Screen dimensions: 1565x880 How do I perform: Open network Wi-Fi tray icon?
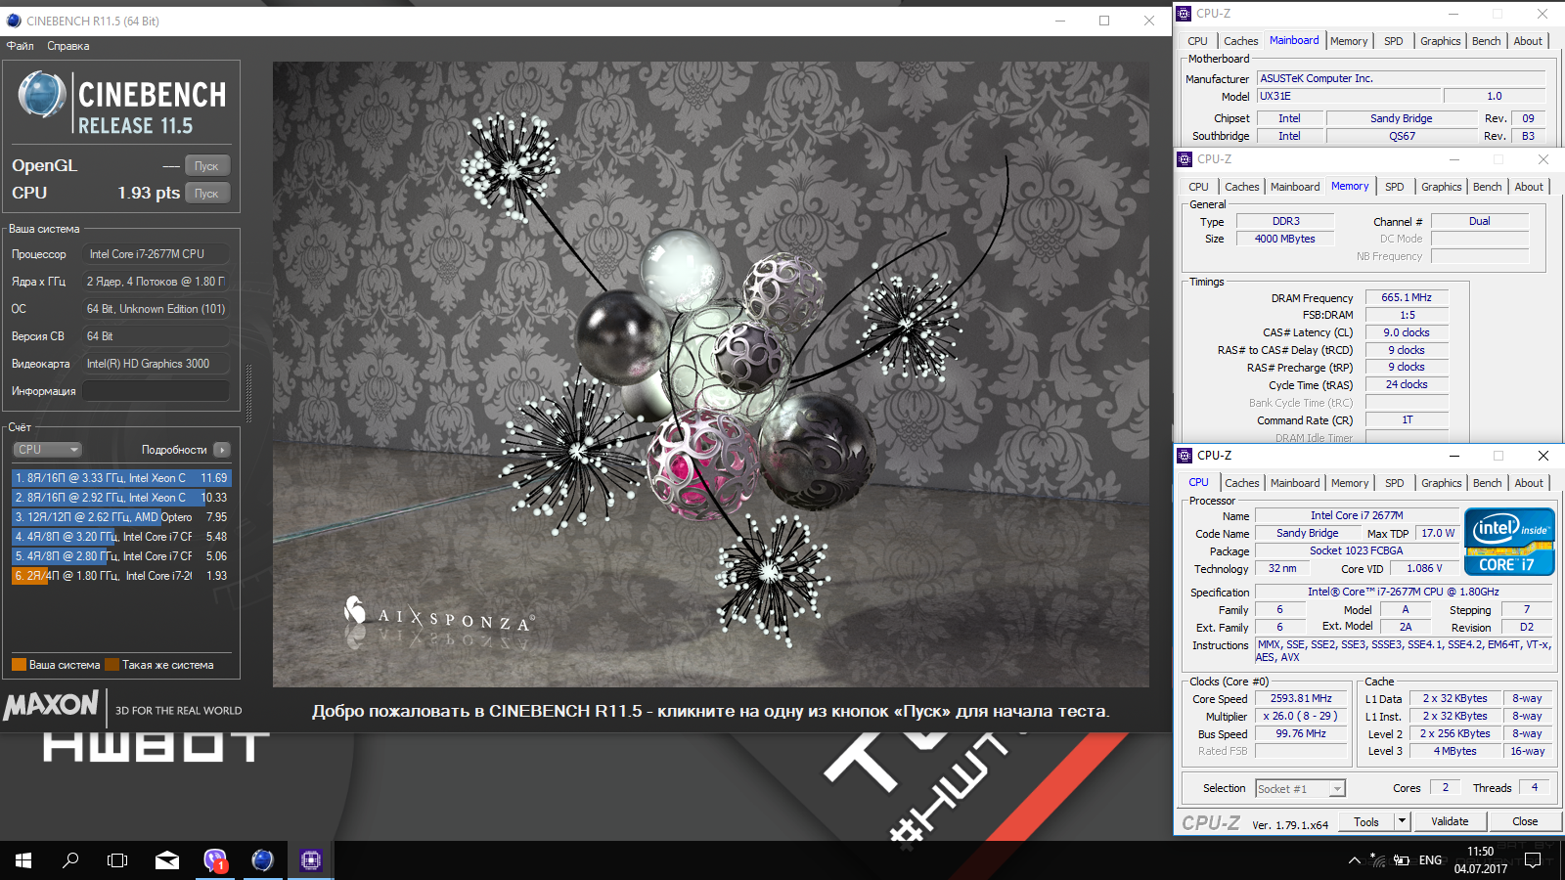pyautogui.click(x=1377, y=860)
